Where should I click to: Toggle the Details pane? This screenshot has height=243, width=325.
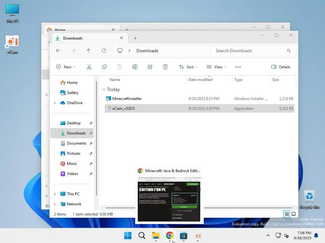[x=281, y=67]
